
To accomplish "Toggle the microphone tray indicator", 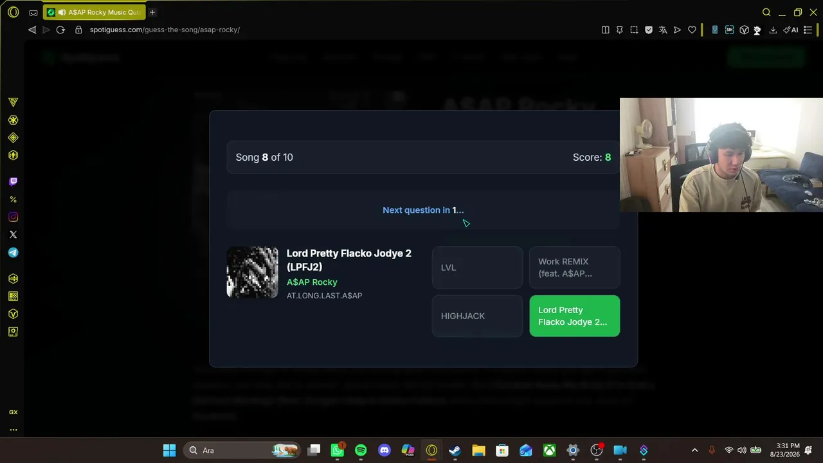I will click(x=712, y=450).
